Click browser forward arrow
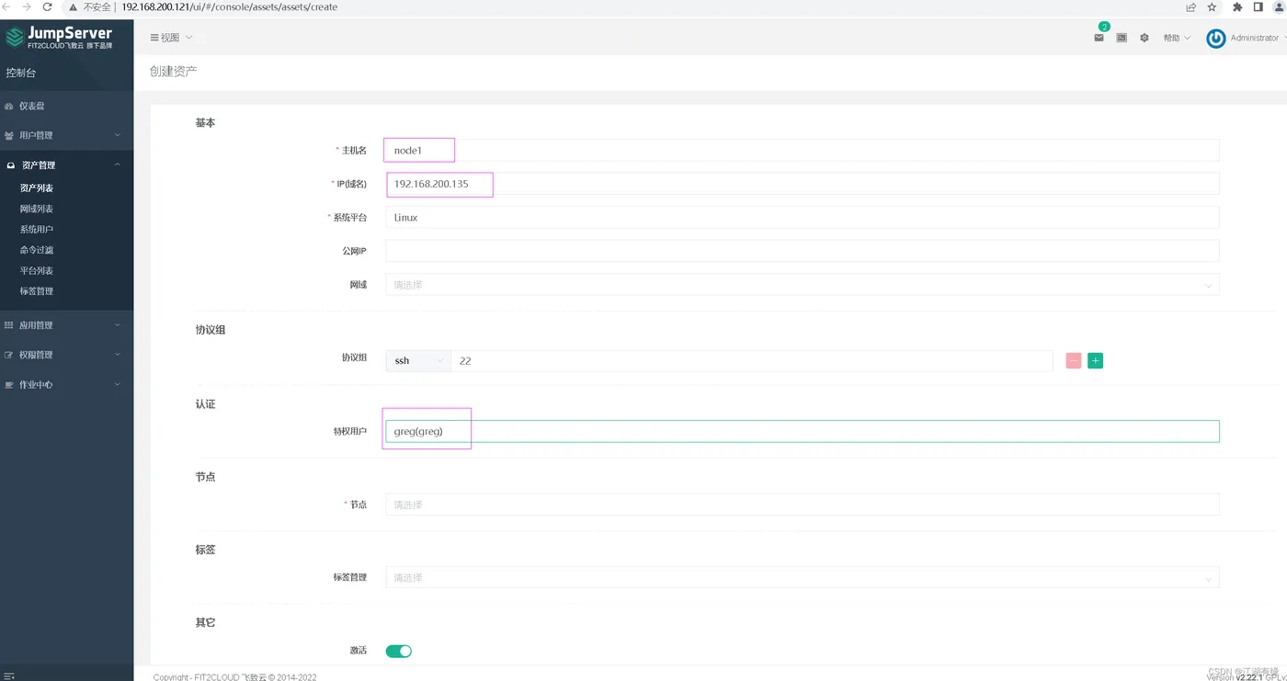 pyautogui.click(x=27, y=6)
